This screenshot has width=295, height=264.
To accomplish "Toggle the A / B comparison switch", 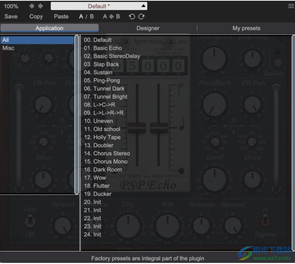I will pos(86,16).
